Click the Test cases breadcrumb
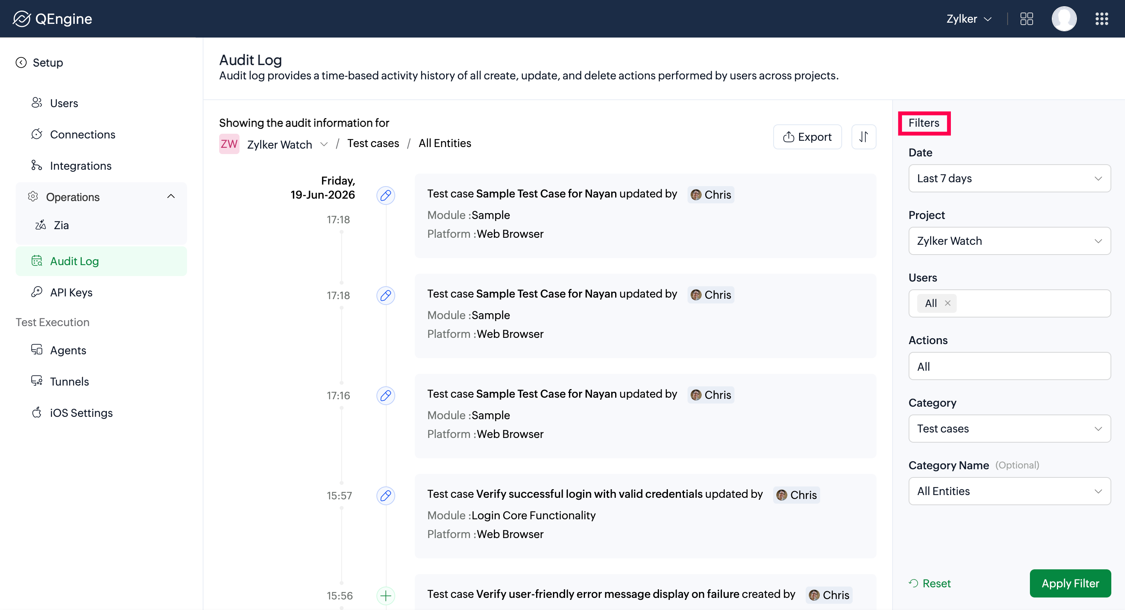 point(373,143)
